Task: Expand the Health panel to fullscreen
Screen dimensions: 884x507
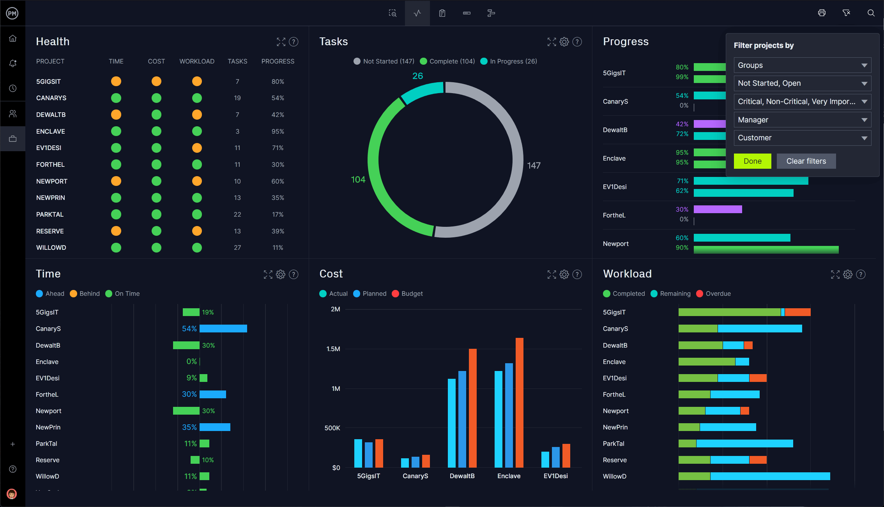Action: [x=281, y=42]
